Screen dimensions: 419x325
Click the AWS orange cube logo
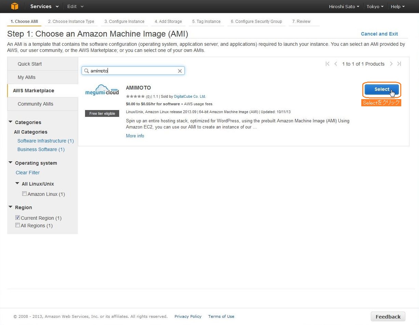point(14,6)
